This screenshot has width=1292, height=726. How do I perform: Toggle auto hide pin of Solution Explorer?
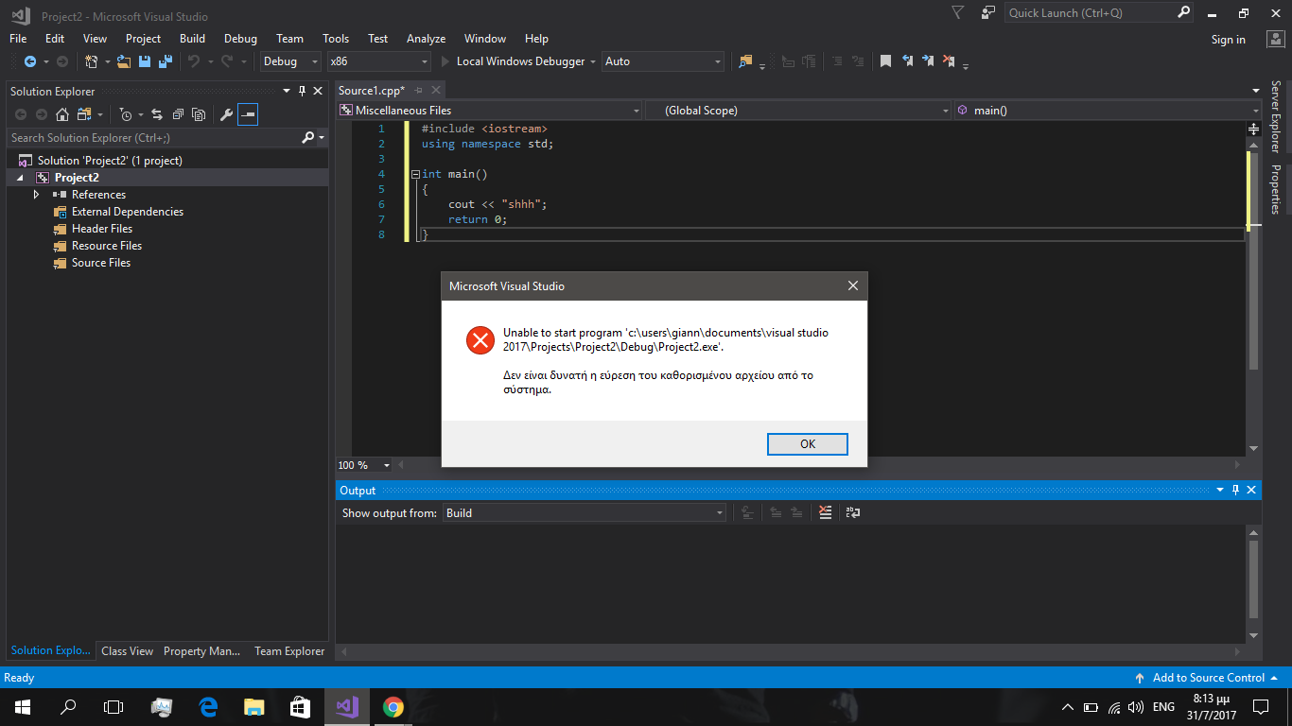click(303, 92)
